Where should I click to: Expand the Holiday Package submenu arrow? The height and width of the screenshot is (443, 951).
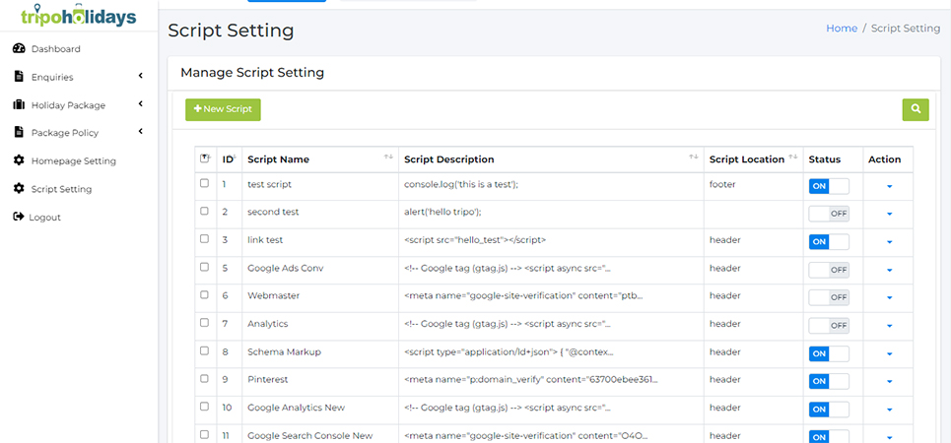[x=140, y=104]
